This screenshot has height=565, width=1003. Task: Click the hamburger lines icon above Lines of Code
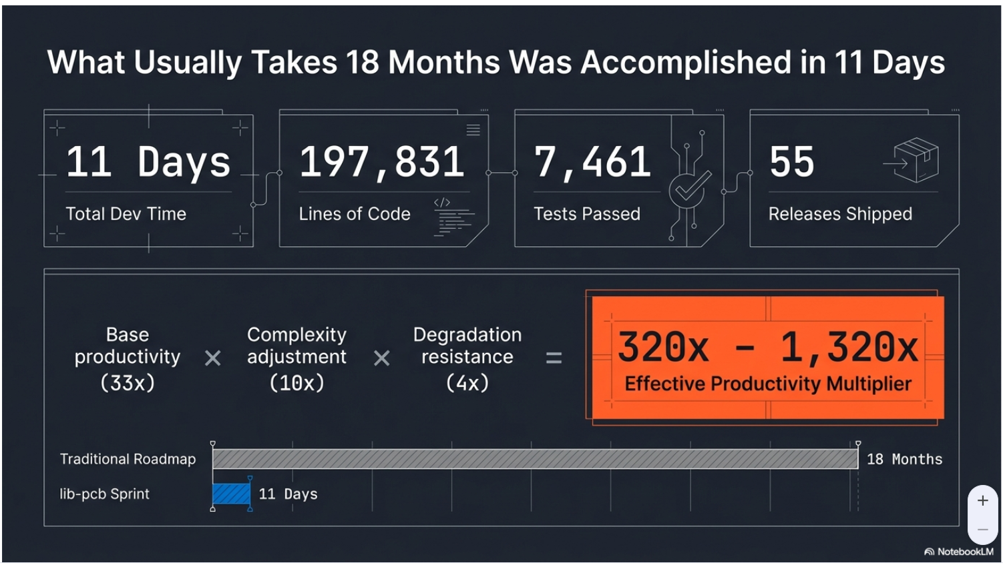click(x=472, y=129)
